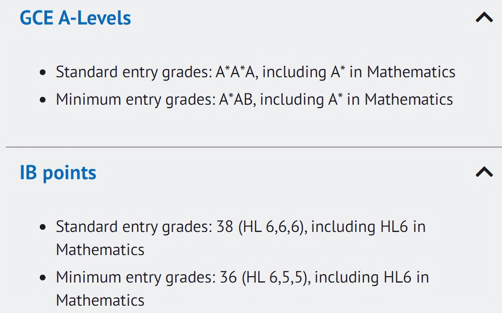This screenshot has width=502, height=313.
Task: Click the bullet before A-Levels standard entry grades
Action: tap(43, 72)
